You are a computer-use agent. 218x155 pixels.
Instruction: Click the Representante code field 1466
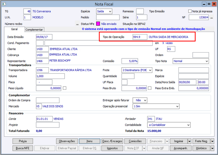coord(42,61)
